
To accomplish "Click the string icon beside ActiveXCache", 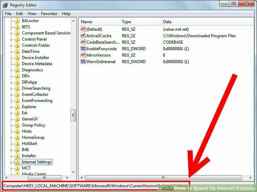I will pyautogui.click(x=83, y=36).
